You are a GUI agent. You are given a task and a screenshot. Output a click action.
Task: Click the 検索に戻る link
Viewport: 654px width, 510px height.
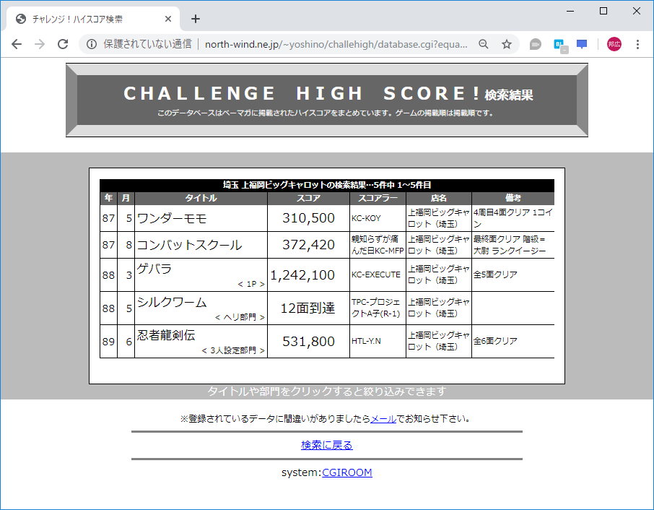327,445
